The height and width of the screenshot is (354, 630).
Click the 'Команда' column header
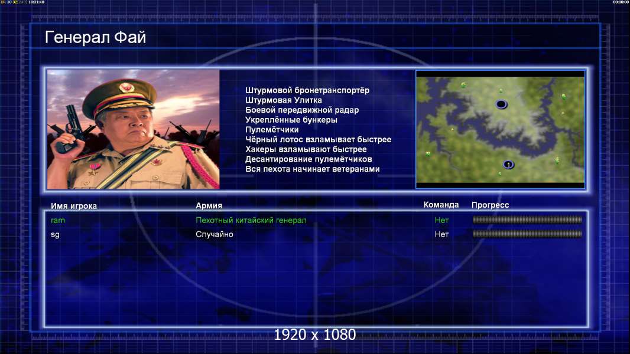pyautogui.click(x=441, y=205)
